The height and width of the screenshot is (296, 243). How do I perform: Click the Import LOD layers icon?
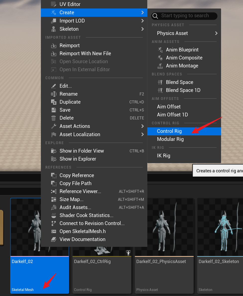coord(54,21)
